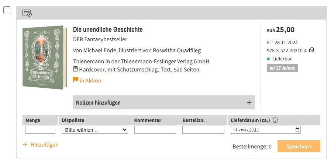Tick the checkbox left of the book entry
Screen dimensions: 334x165
point(7,10)
